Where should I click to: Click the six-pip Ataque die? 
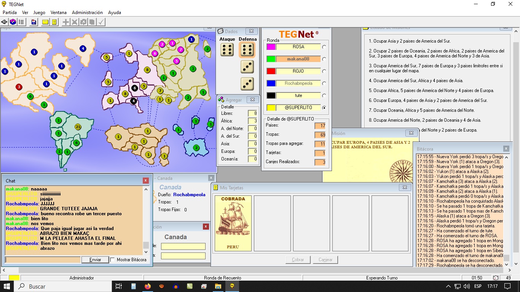[227, 50]
